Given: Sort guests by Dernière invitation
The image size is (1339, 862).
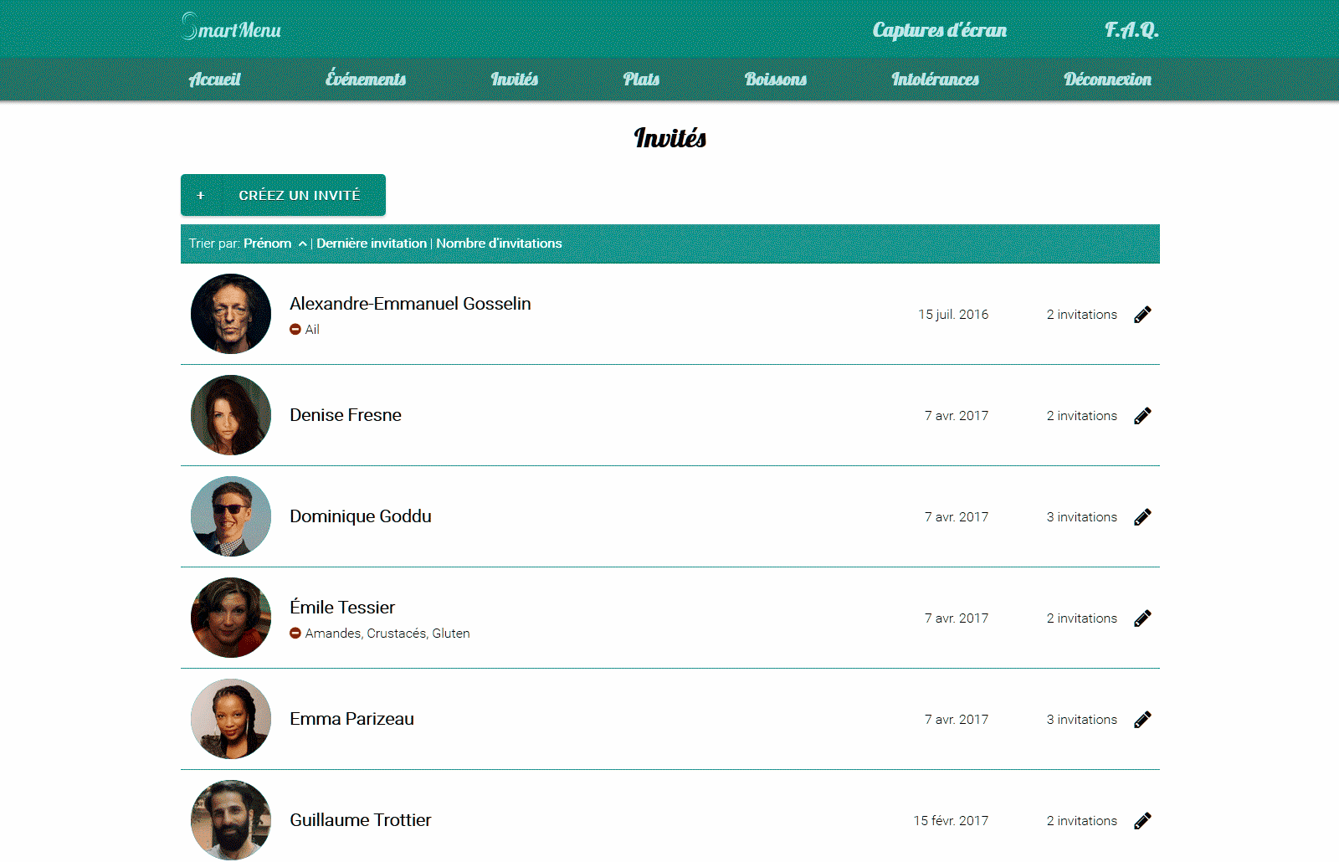Looking at the screenshot, I should click(371, 244).
